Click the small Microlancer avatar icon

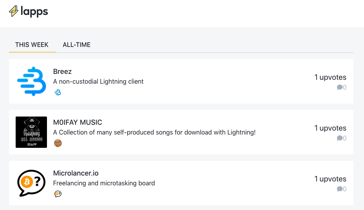(x=58, y=194)
